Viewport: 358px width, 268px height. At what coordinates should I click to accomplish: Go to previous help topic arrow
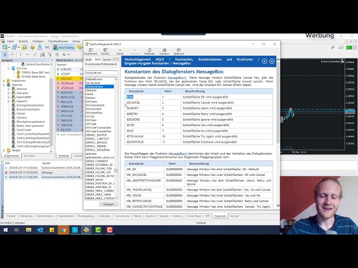click(x=265, y=61)
